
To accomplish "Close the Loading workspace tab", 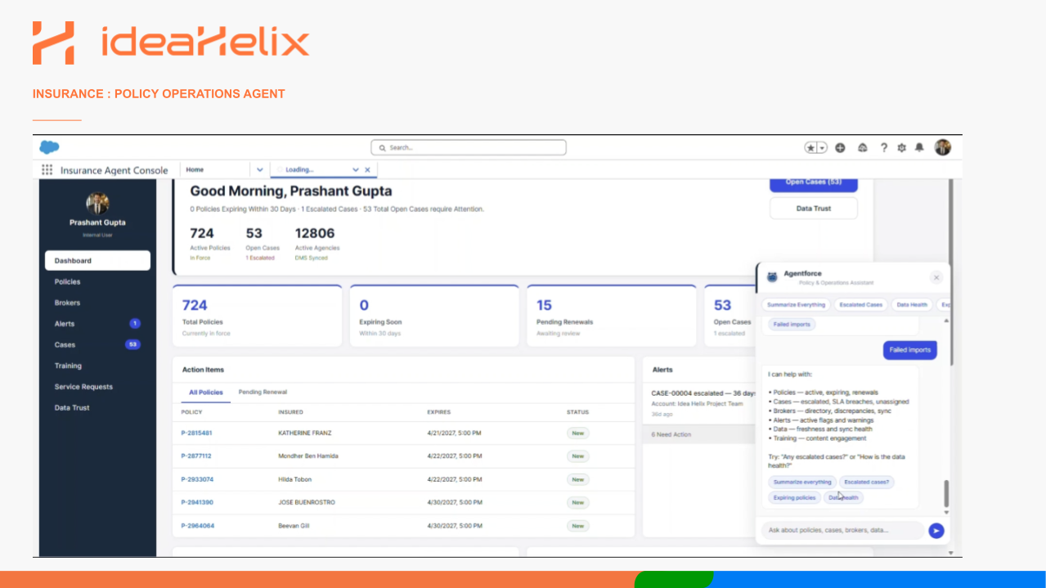I will click(368, 170).
